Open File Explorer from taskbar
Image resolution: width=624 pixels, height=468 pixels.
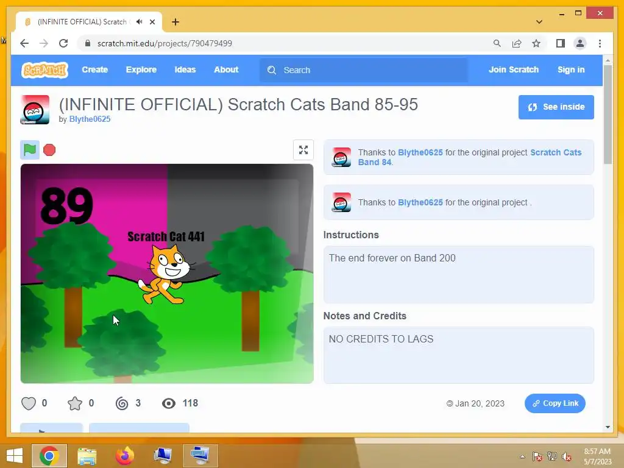pyautogui.click(x=87, y=456)
